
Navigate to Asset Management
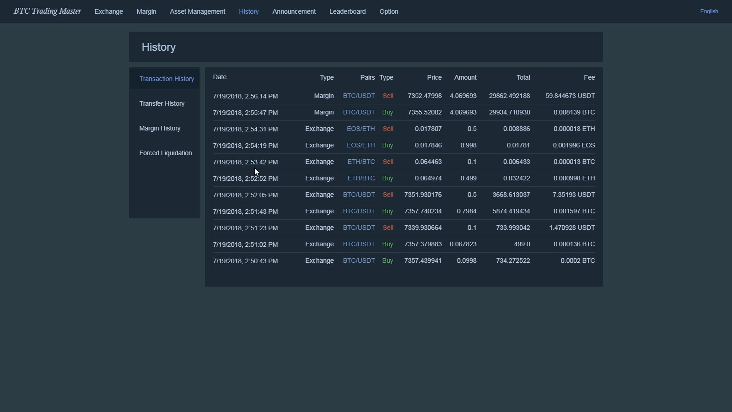197,11
